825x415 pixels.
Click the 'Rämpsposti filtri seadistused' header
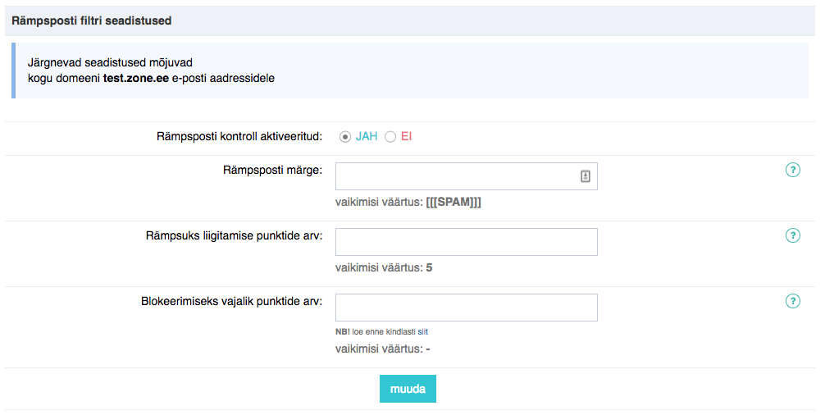[x=92, y=21]
